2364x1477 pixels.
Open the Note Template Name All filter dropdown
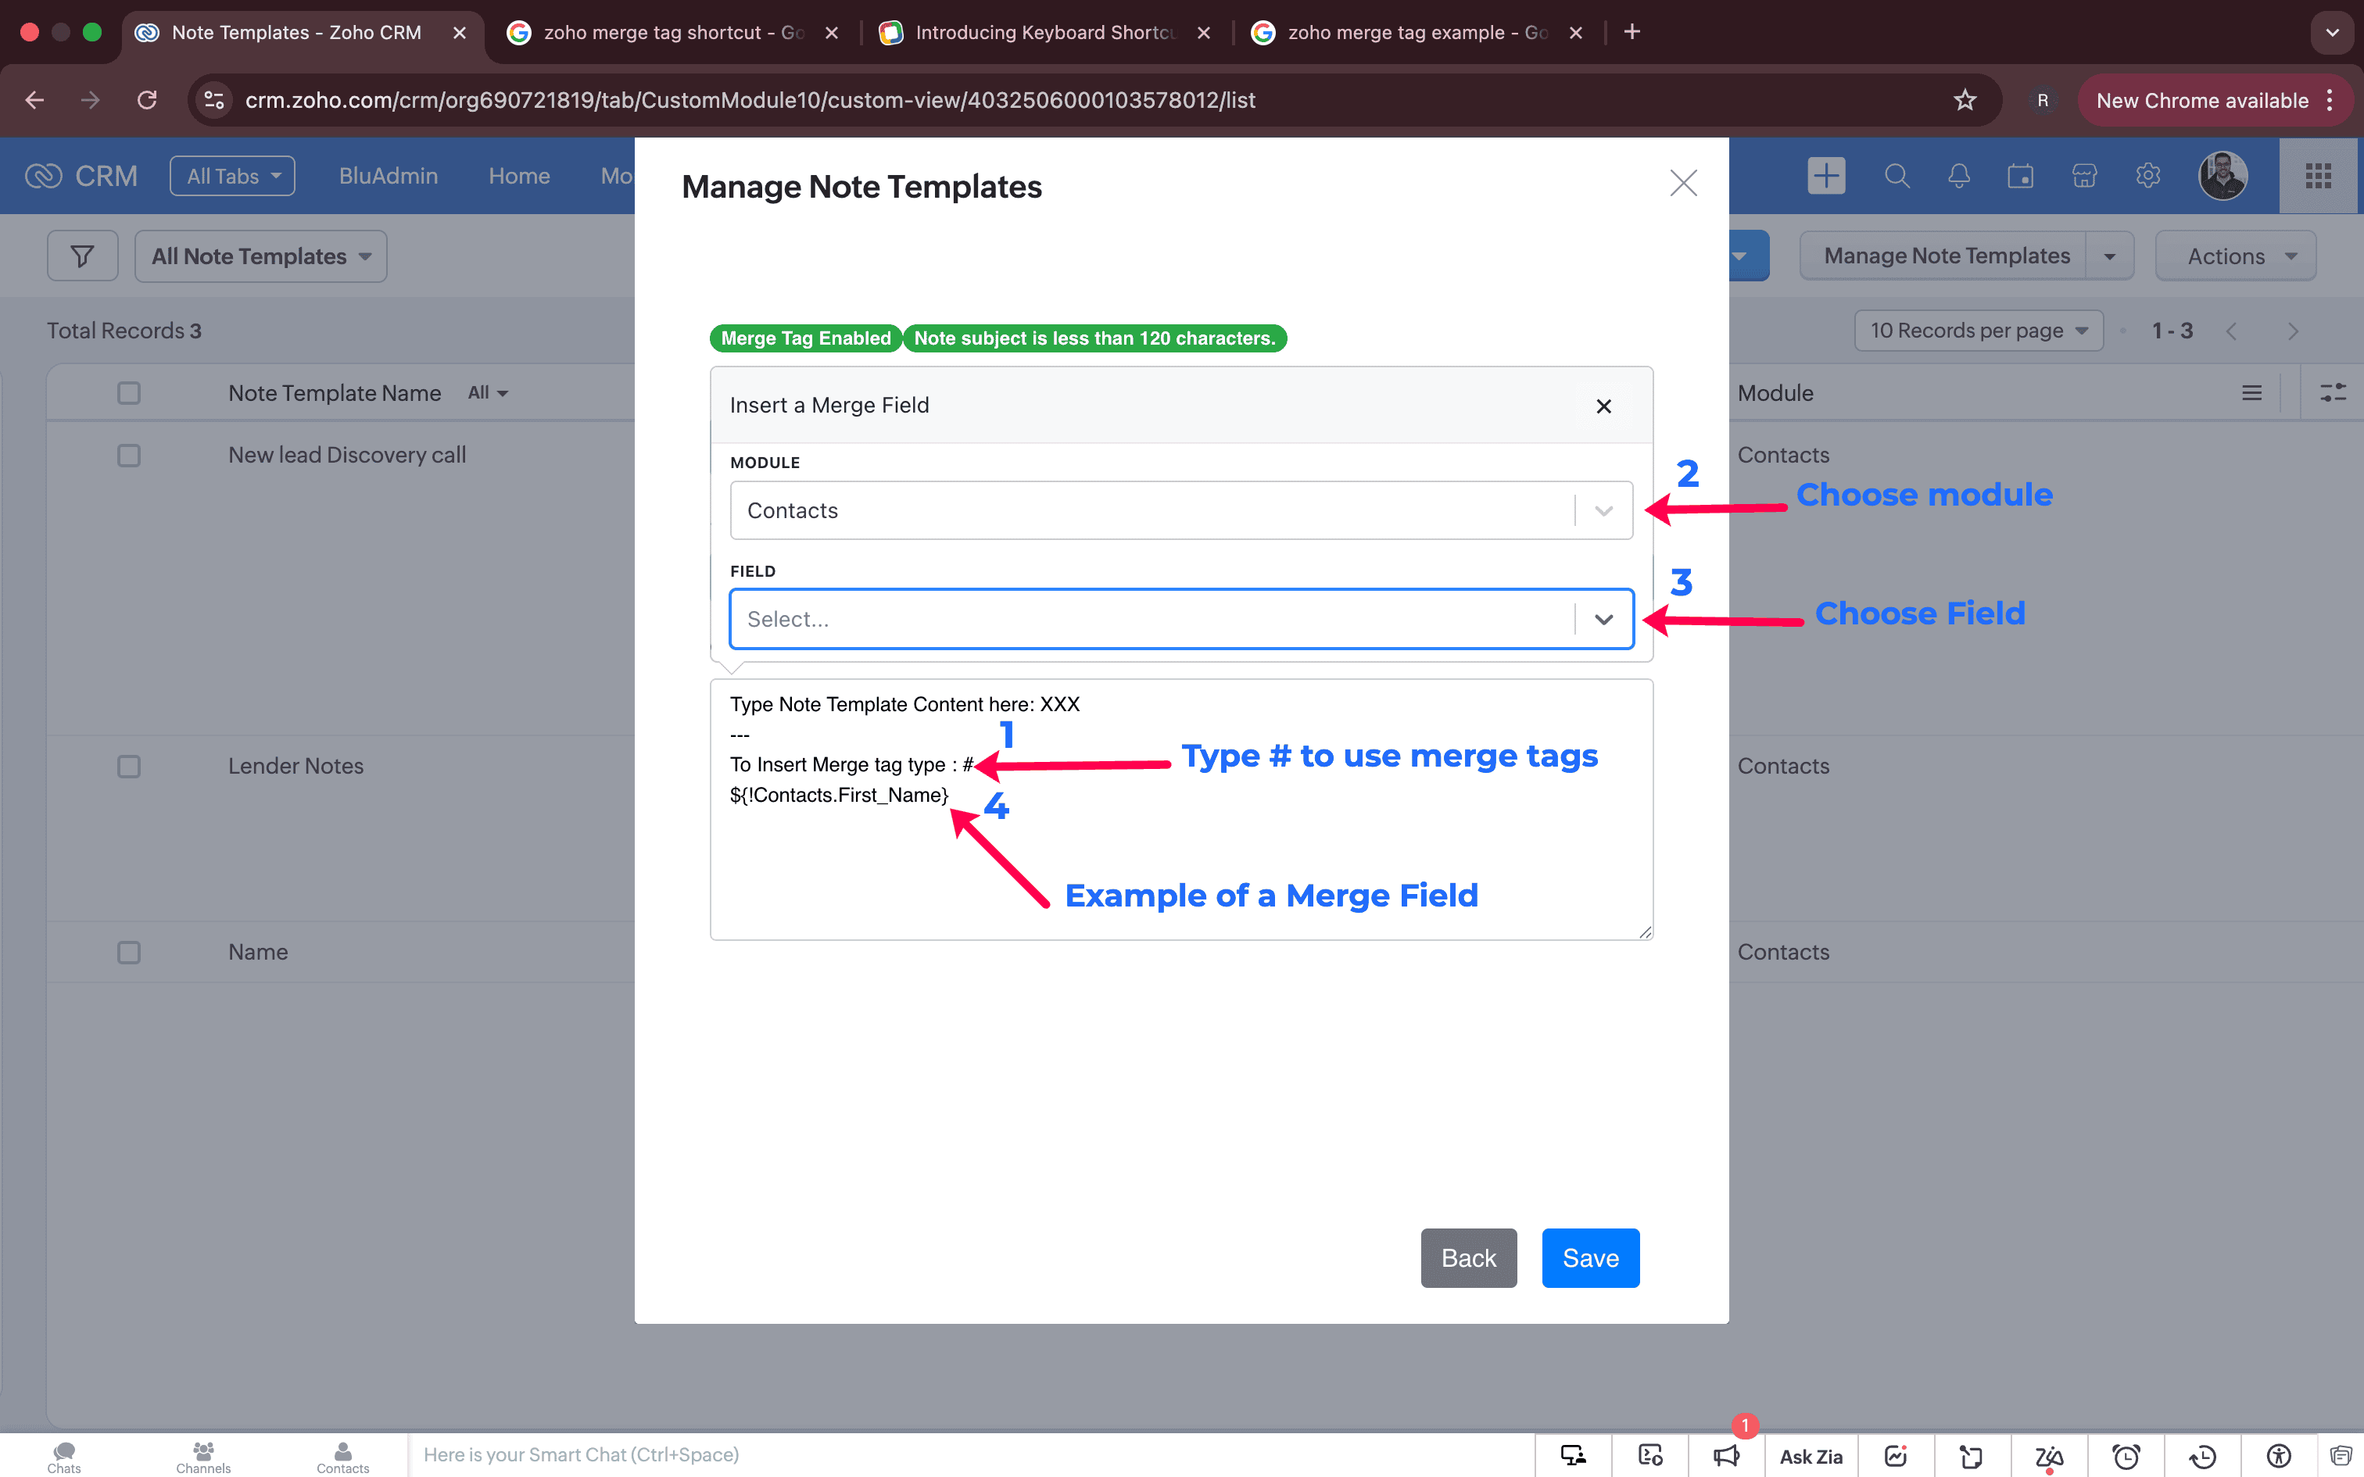coord(488,392)
